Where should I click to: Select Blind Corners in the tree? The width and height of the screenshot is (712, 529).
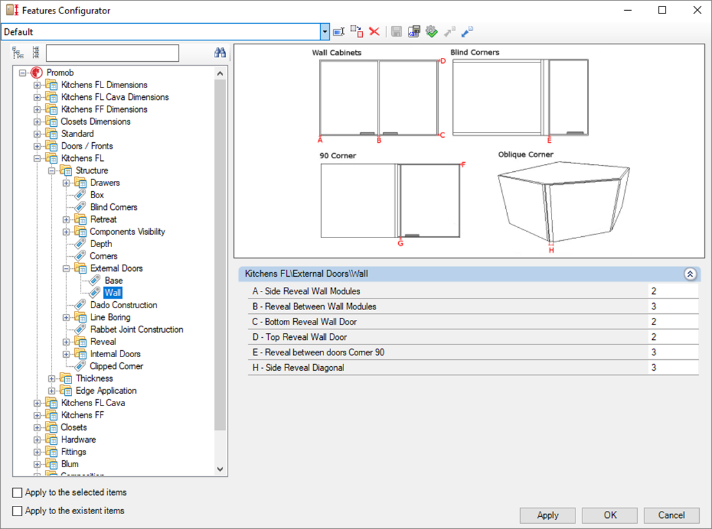(113, 207)
